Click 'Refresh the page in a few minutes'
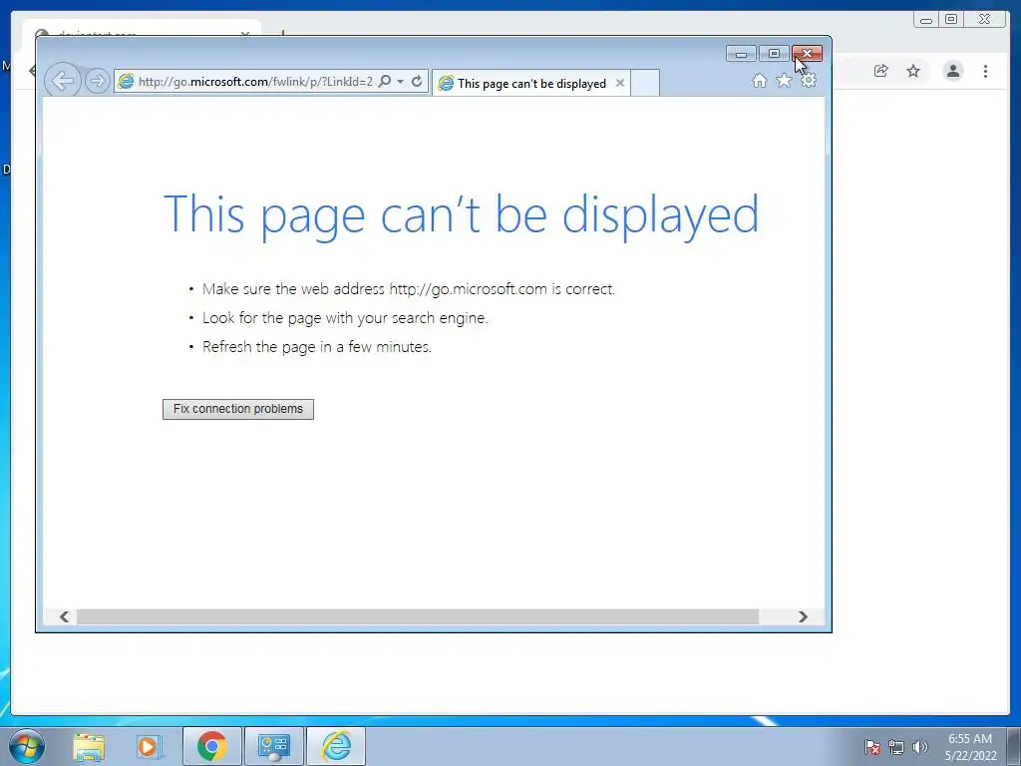The width and height of the screenshot is (1021, 766). 316,346
